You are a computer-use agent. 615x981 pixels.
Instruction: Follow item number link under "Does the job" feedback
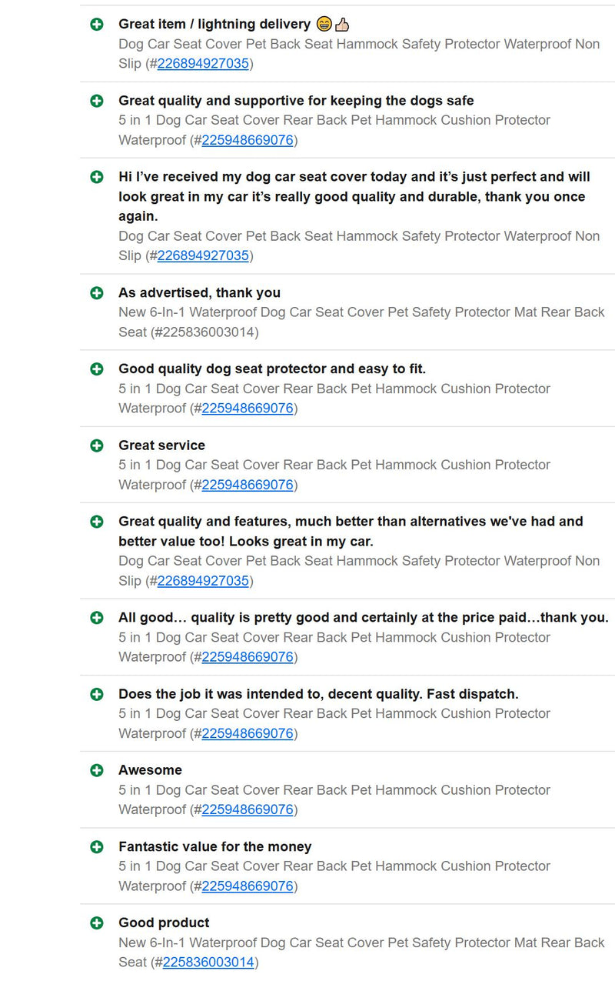(x=248, y=733)
